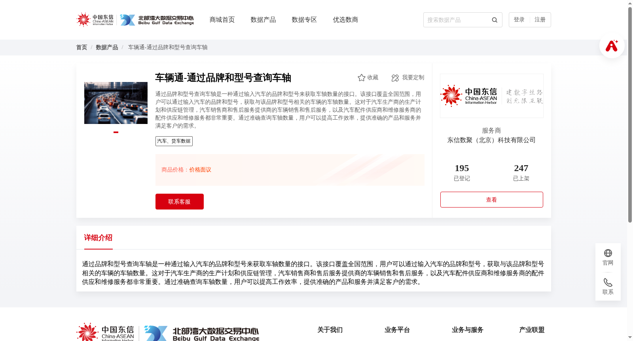This screenshot has width=633, height=341.
Task: Click the customize icon next to 我要定制
Action: [395, 78]
